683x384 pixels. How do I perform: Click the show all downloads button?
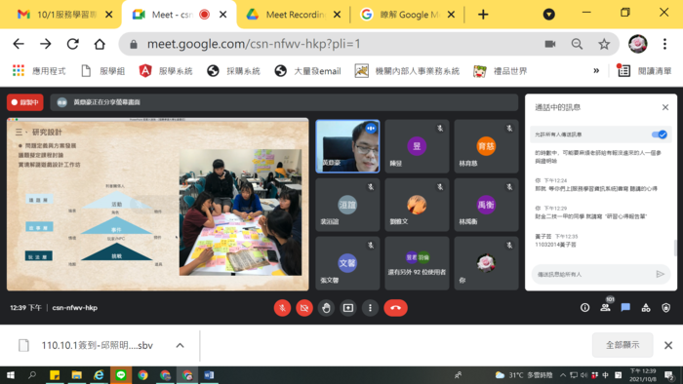click(x=623, y=345)
